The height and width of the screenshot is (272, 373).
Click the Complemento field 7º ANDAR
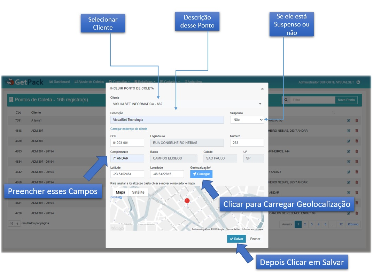click(x=127, y=158)
